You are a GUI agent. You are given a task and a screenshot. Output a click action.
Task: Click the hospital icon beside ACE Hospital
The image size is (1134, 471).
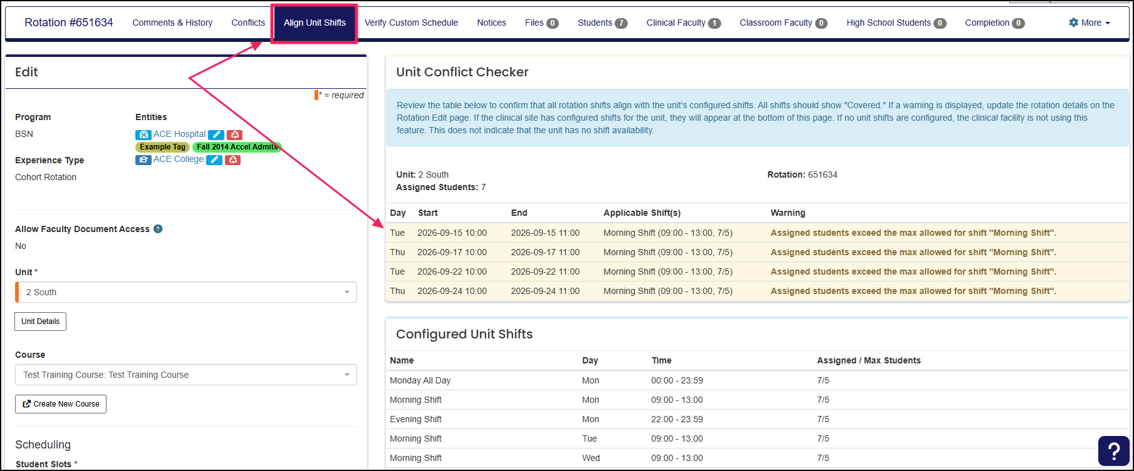[143, 134]
